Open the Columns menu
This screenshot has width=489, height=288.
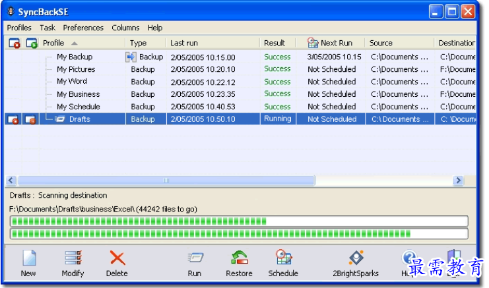click(125, 28)
